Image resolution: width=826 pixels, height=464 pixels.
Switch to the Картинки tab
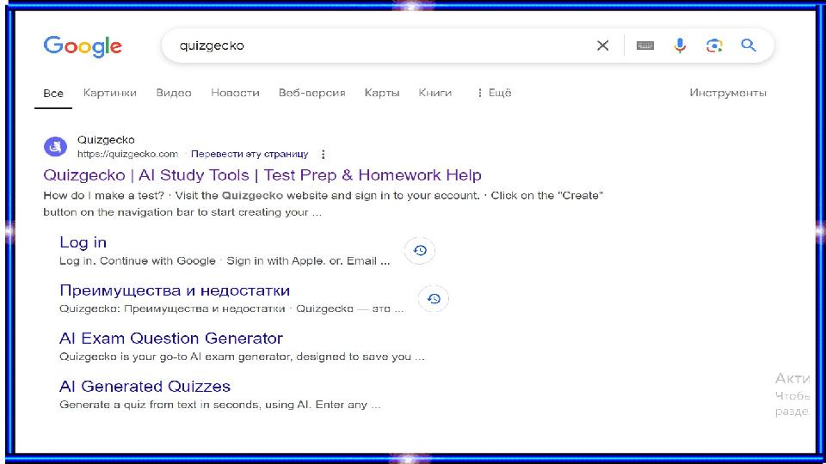pos(109,93)
